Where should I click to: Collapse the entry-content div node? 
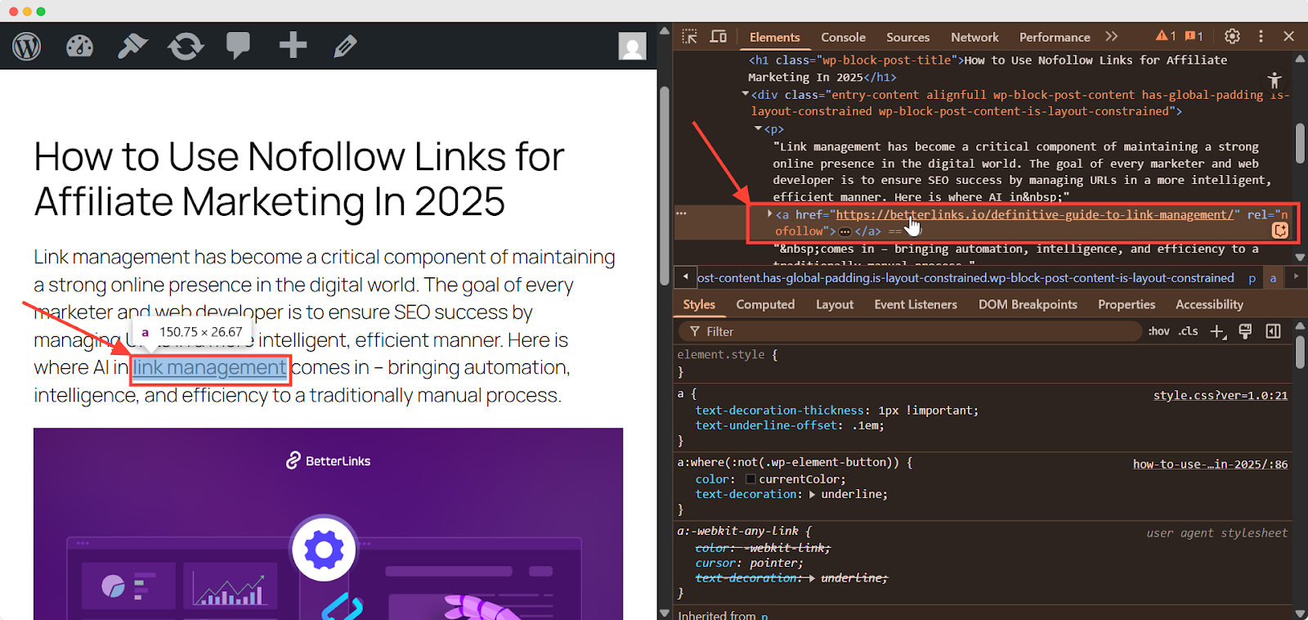pos(746,94)
